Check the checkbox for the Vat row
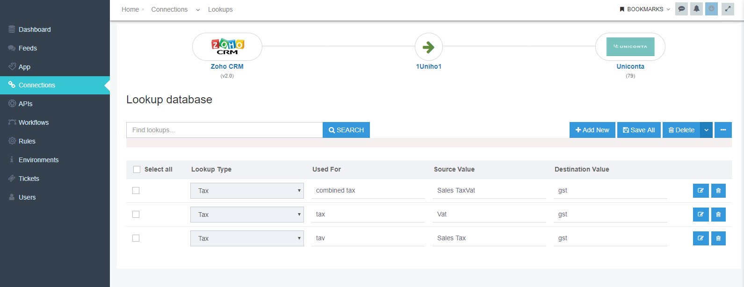Screen dimensions: 744x287 coord(136,214)
